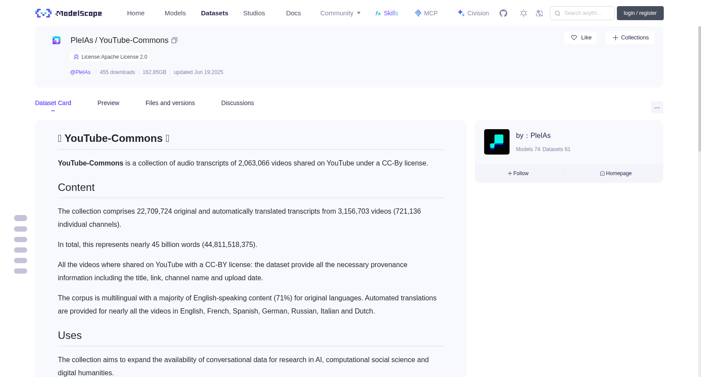Click the dataset avatar icon beside the title

[57, 40]
